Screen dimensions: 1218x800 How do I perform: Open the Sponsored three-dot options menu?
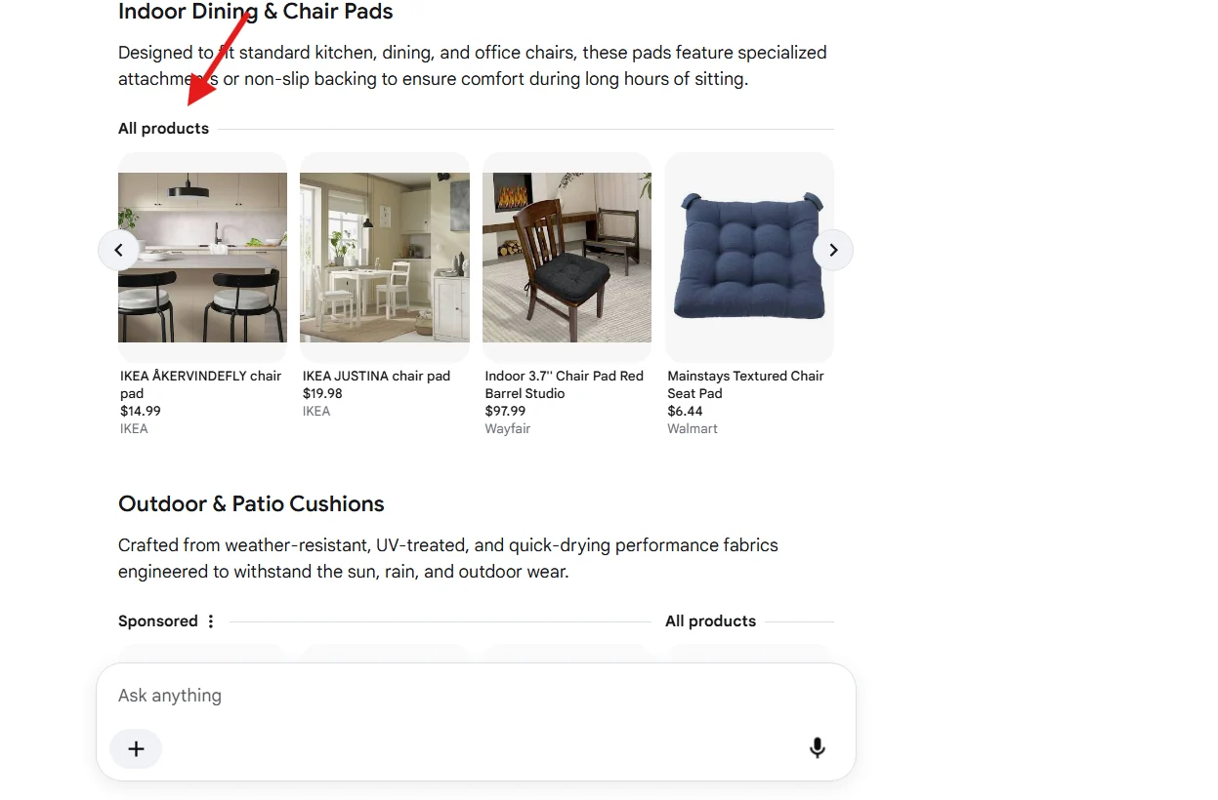tap(211, 621)
